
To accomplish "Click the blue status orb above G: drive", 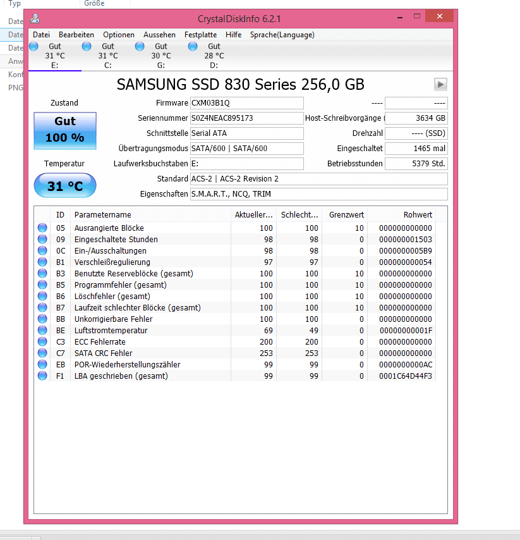I will (x=140, y=46).
